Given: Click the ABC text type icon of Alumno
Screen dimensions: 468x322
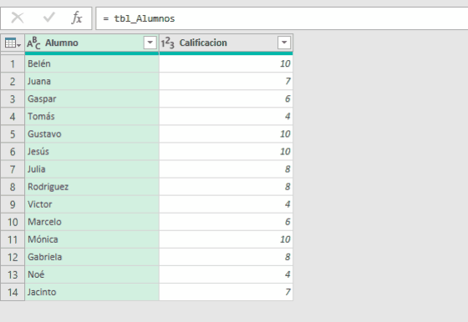Looking at the screenshot, I should point(33,43).
